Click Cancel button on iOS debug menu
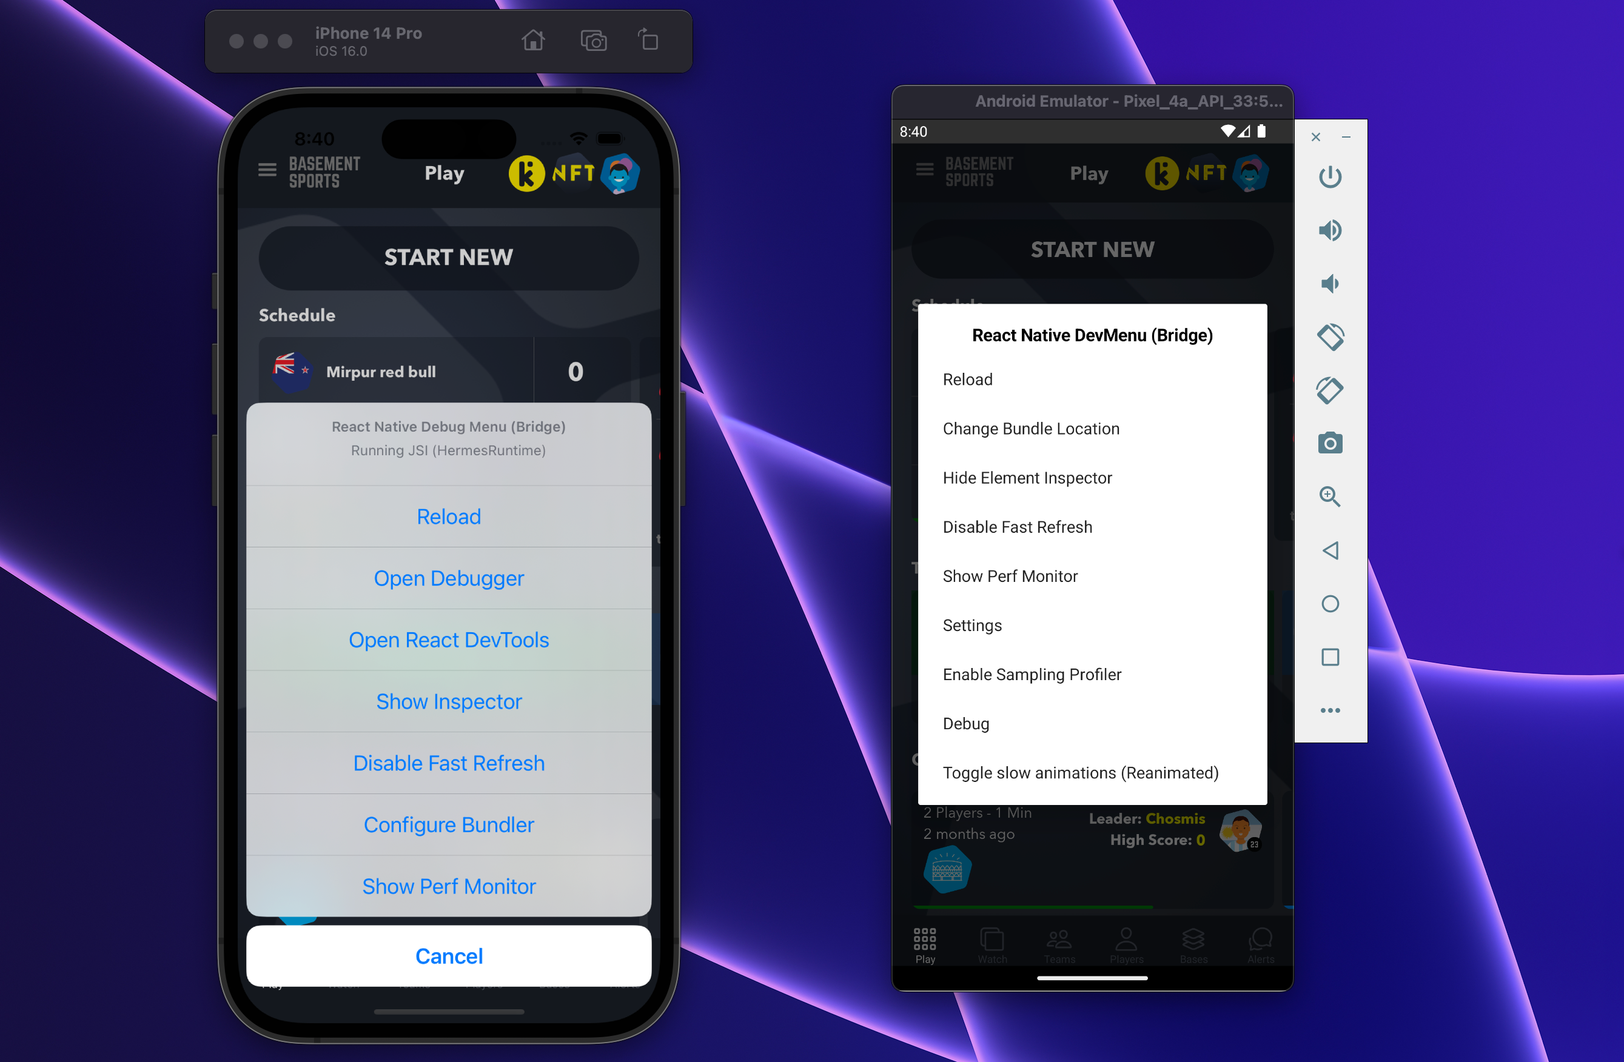The width and height of the screenshot is (1624, 1062). coord(448,957)
